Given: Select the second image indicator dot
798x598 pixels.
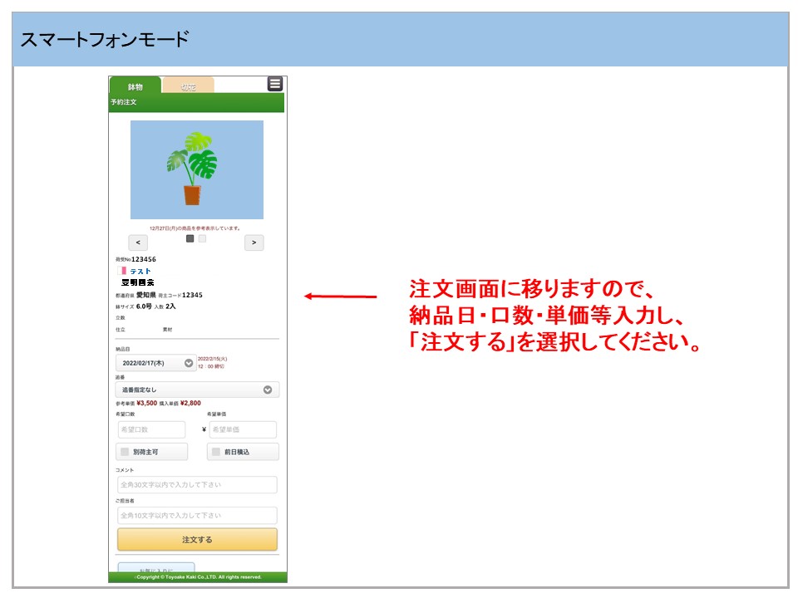Looking at the screenshot, I should coord(202,238).
